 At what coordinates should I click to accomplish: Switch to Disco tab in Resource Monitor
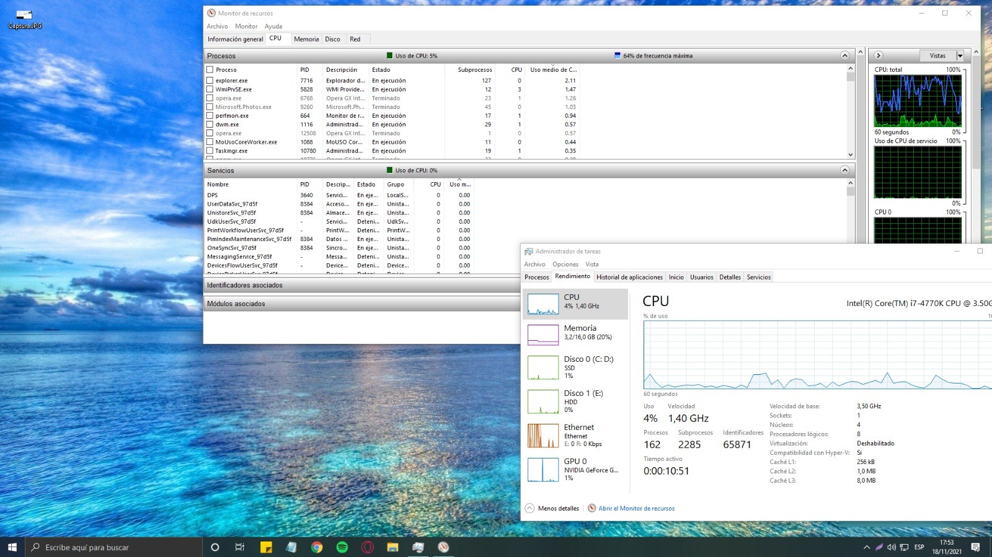(x=332, y=39)
